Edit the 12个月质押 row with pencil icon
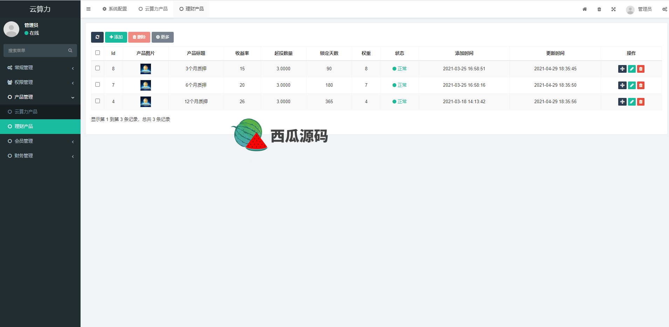This screenshot has height=327, width=669. tap(632, 102)
